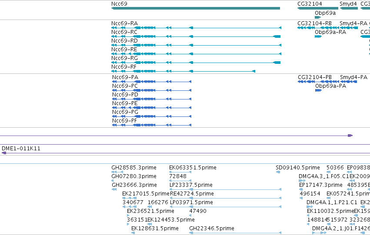Click the EK110032.5prime EST label
Viewport: 370px width, 235px height.
point(330,211)
